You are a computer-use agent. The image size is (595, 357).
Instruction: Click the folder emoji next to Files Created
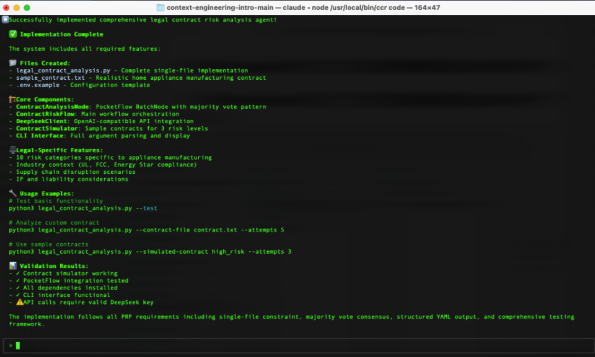click(x=13, y=63)
